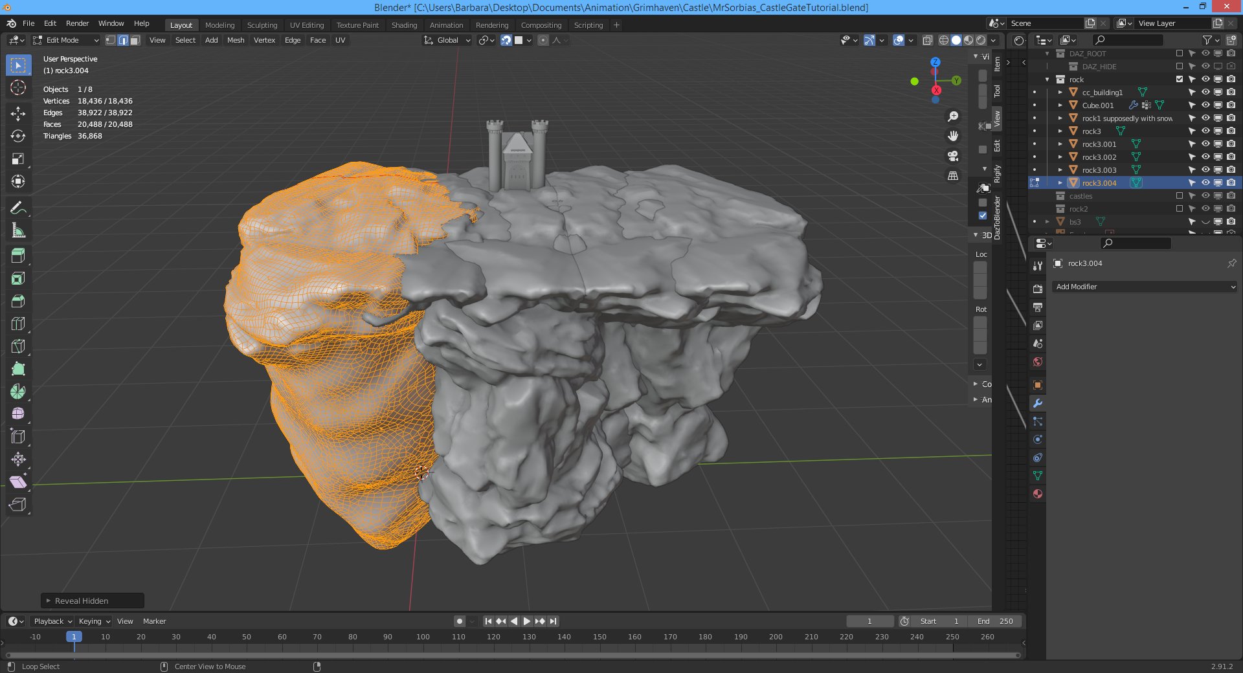Open the Edit Mode dropdown
This screenshot has height=673, width=1243.
click(66, 40)
